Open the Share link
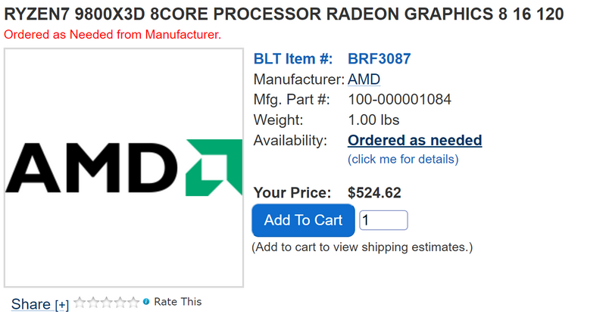The width and height of the screenshot is (606, 317). point(30,304)
